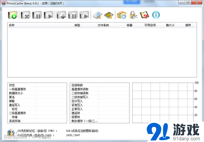Pause deferred write via toolbar icon
This screenshot has height=142, width=204.
73,15
